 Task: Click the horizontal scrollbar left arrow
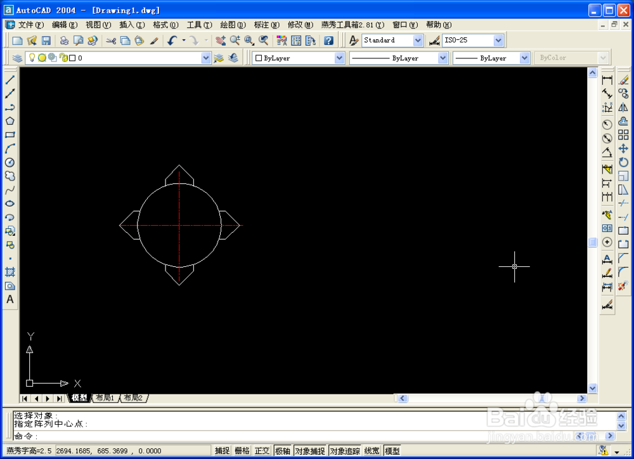click(403, 398)
